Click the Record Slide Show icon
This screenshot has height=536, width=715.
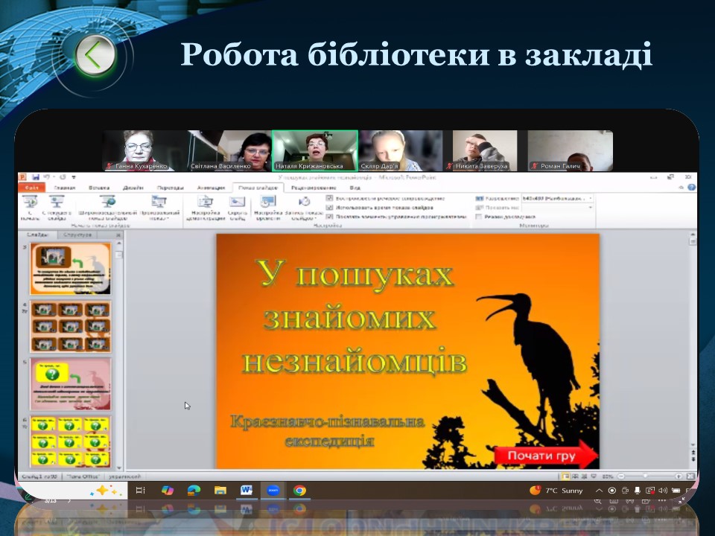tap(303, 202)
